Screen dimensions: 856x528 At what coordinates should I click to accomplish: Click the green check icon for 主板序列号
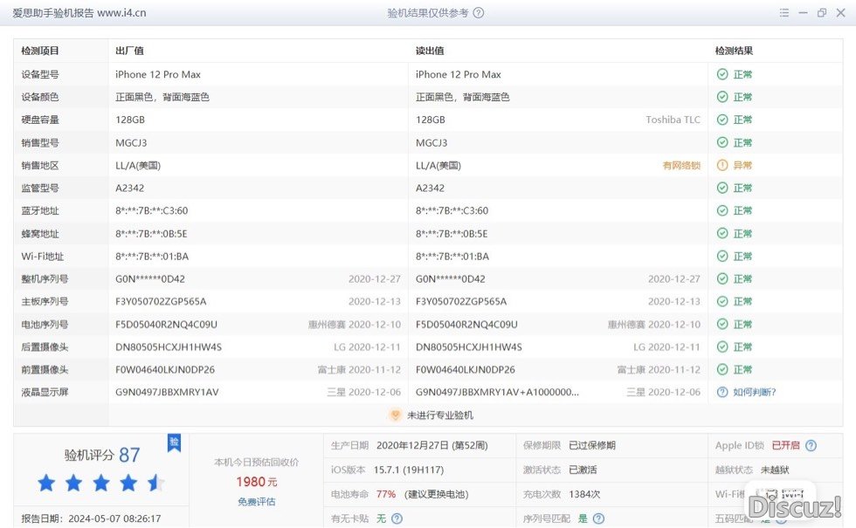pyautogui.click(x=722, y=302)
